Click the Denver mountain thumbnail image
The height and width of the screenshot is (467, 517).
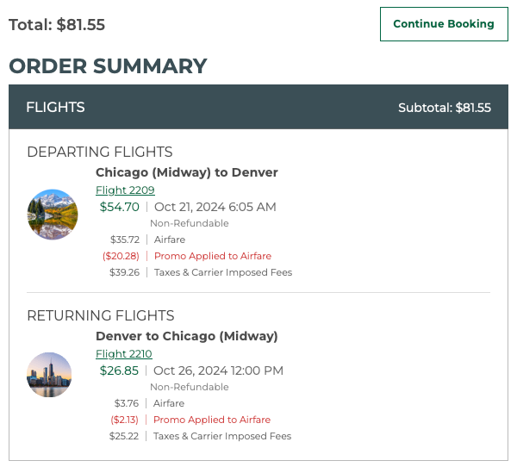(53, 215)
